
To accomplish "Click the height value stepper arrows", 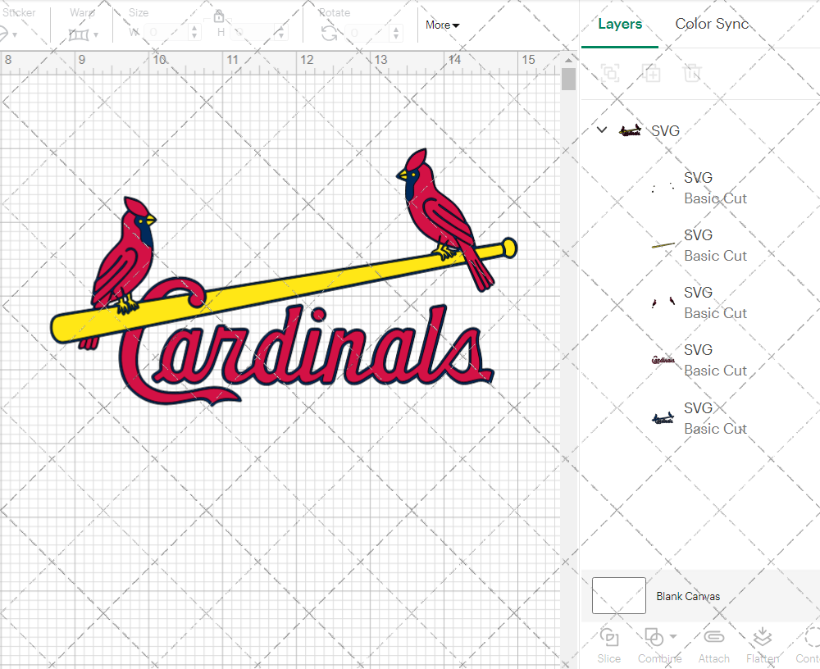I will 280,33.
